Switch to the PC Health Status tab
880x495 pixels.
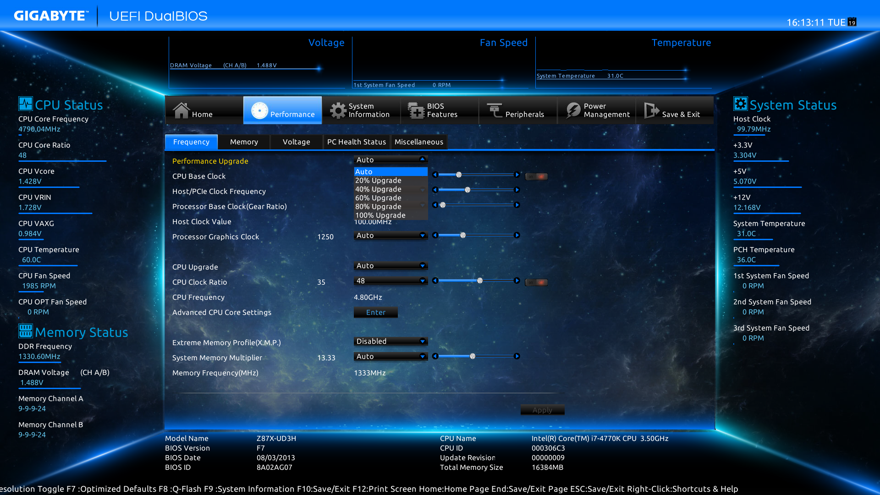pyautogui.click(x=356, y=142)
